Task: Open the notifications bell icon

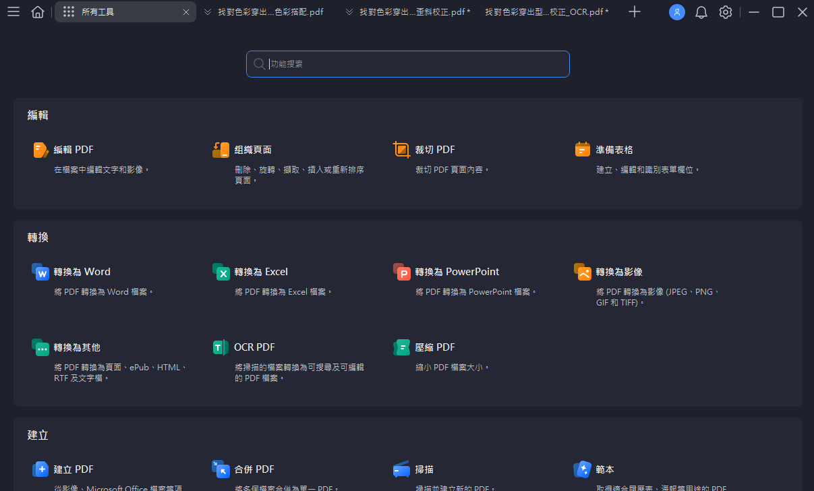Action: (701, 12)
